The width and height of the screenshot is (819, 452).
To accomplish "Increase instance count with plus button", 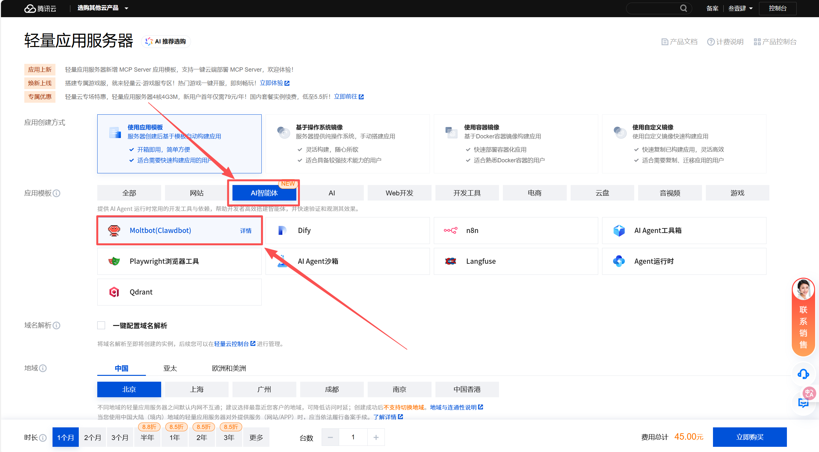I will pyautogui.click(x=376, y=437).
